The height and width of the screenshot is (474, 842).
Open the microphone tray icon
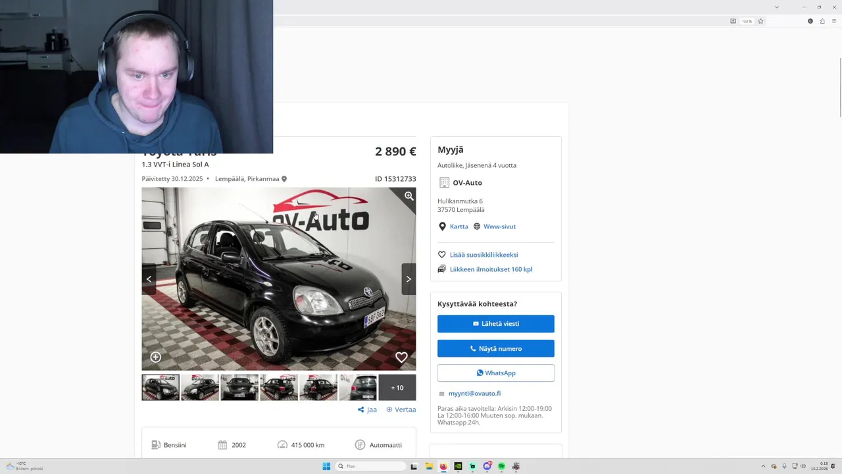point(784,466)
